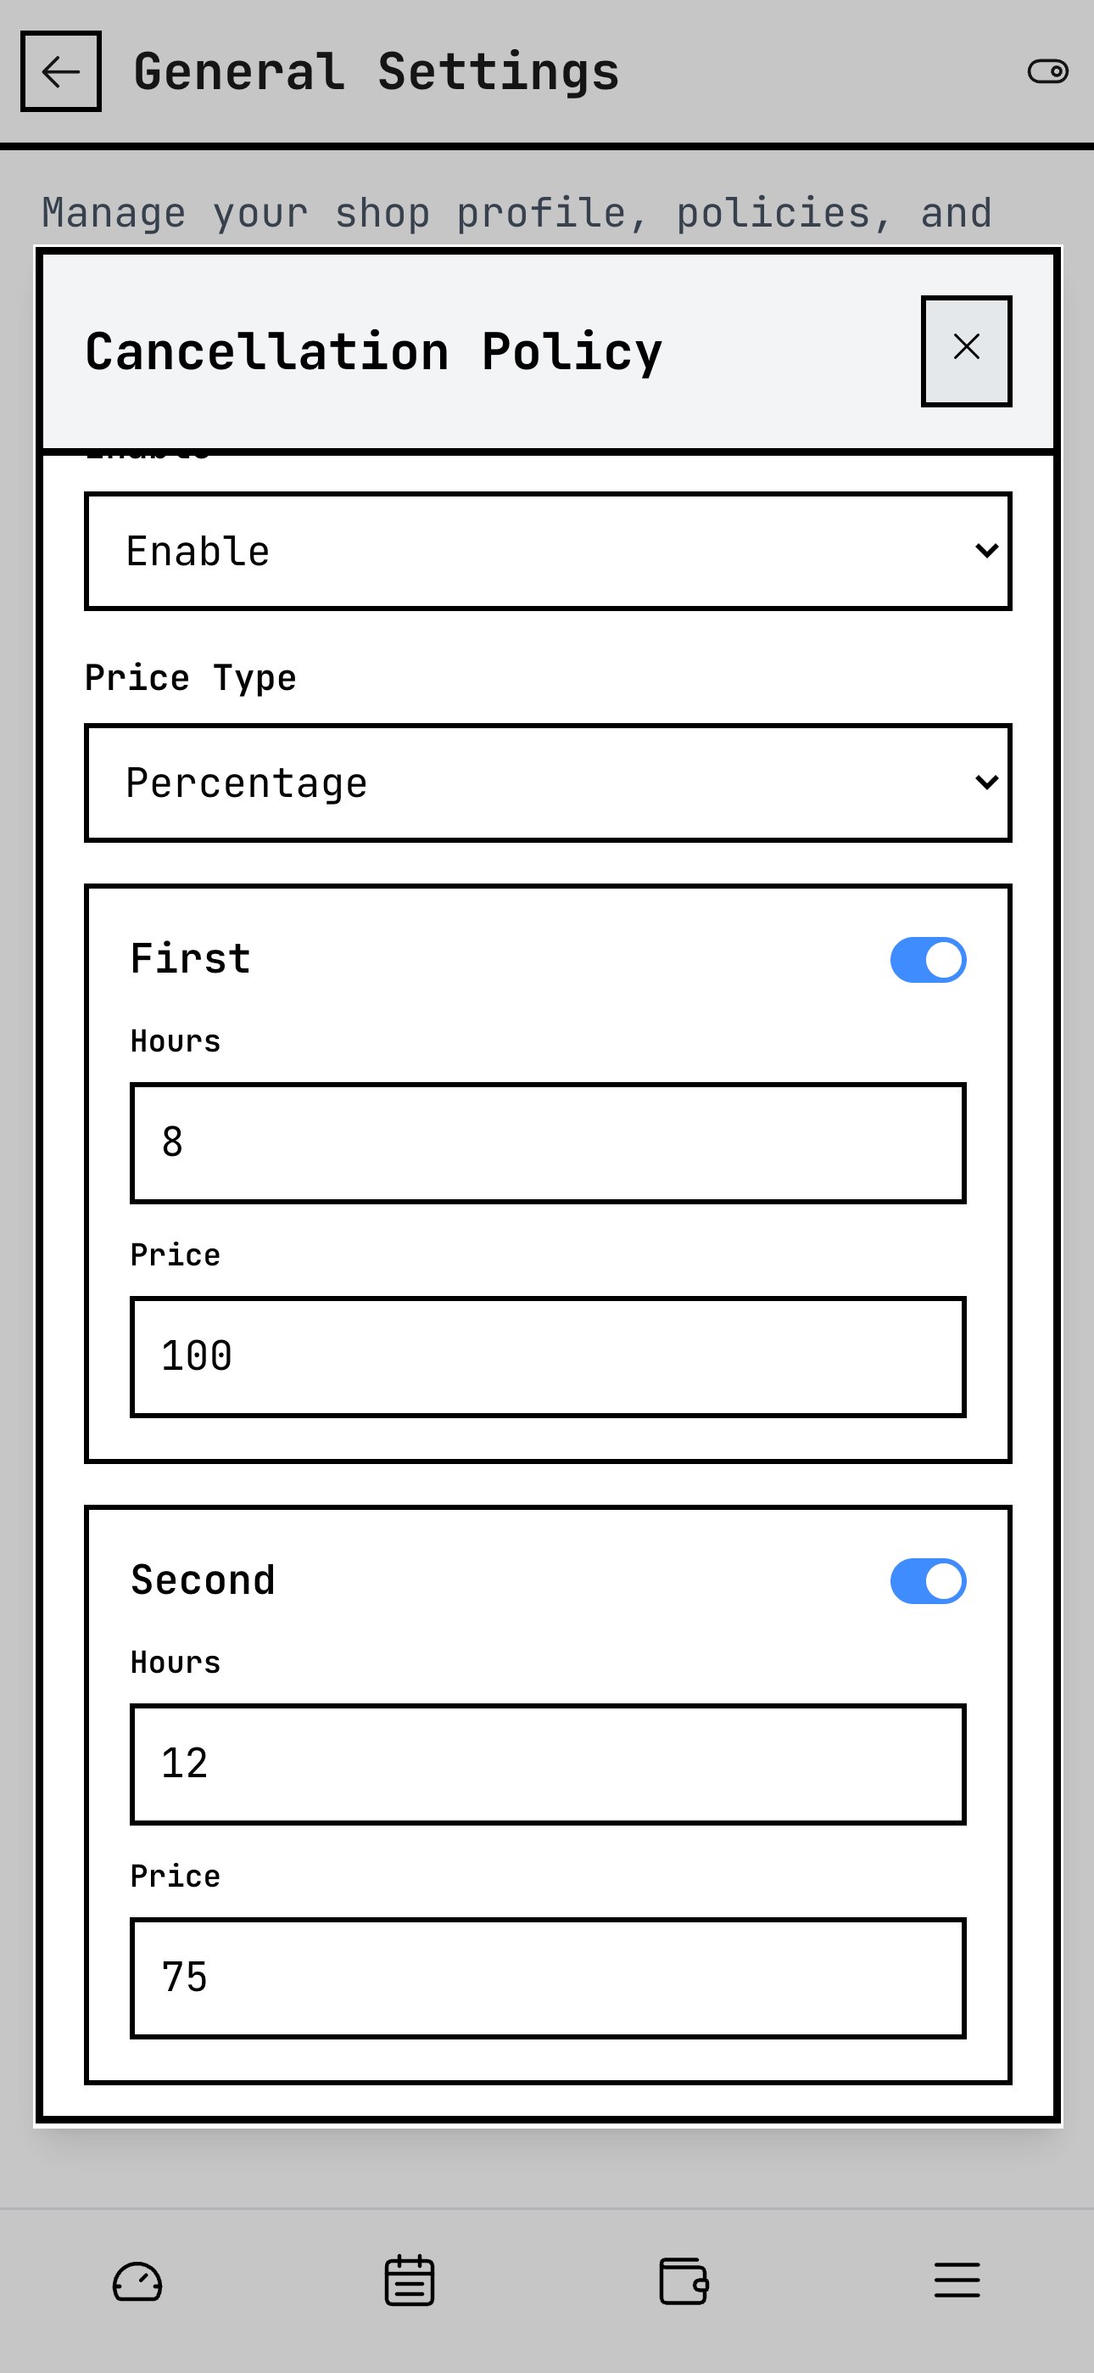1094x2373 pixels.
Task: Open the Enable status dropdown
Action: [x=547, y=550]
